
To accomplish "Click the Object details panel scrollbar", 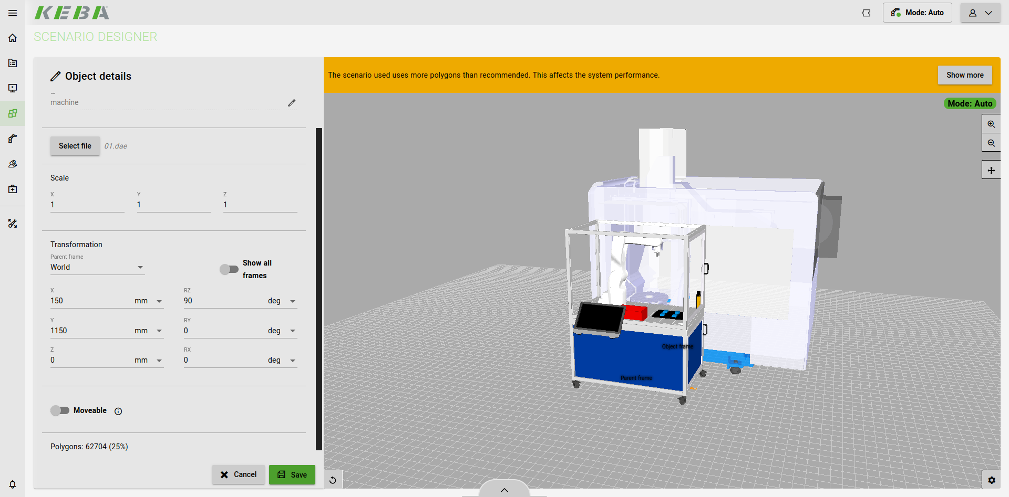I will [319, 289].
